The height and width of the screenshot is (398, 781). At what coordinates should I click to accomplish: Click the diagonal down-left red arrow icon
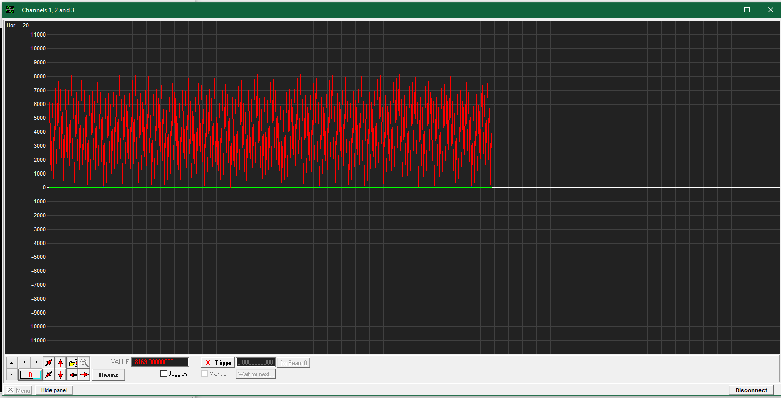coord(49,375)
